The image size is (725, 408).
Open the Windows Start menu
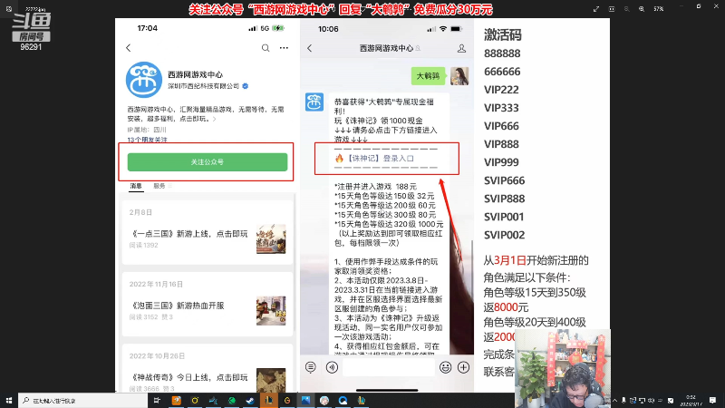[x=9, y=400]
